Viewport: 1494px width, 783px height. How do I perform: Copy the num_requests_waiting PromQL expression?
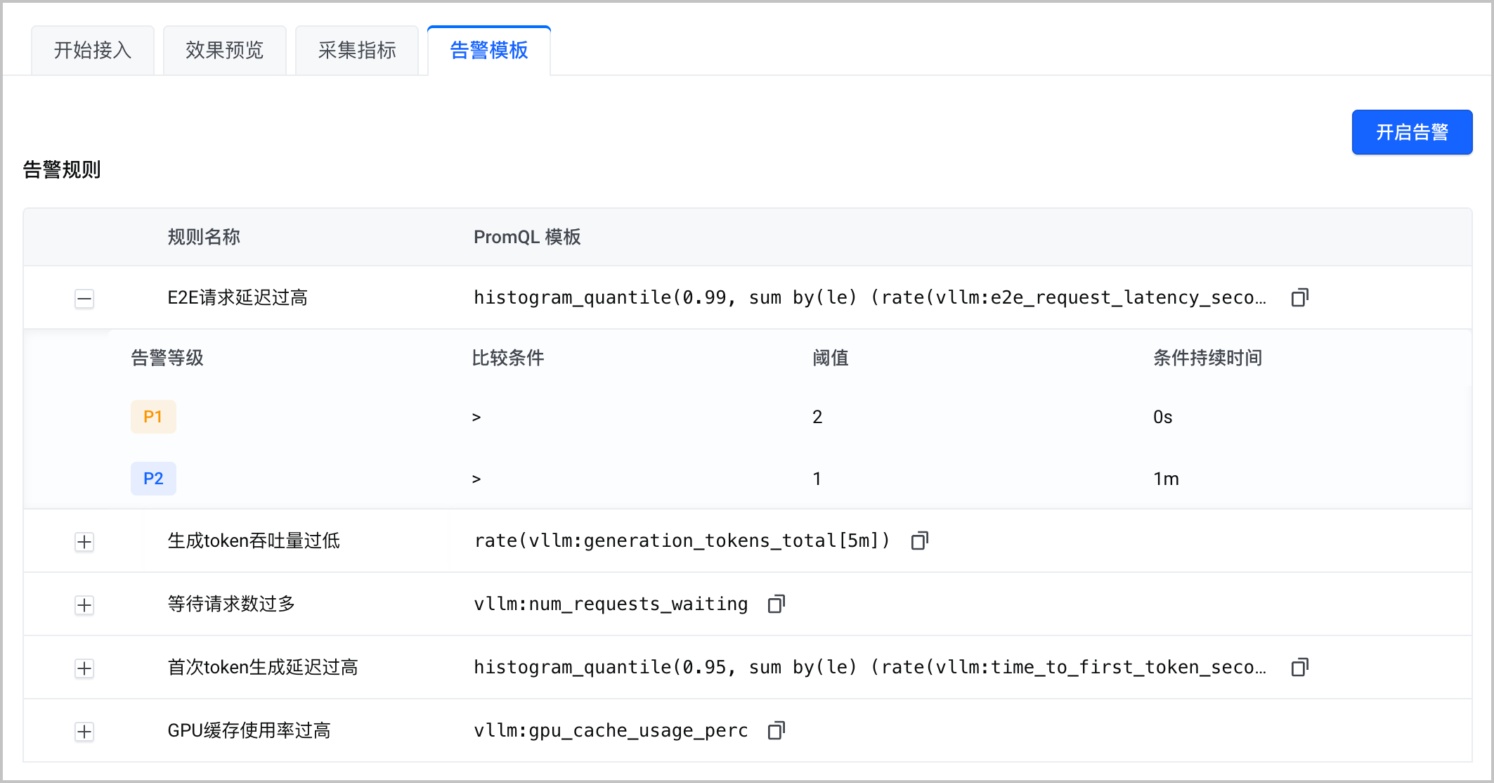click(x=776, y=604)
